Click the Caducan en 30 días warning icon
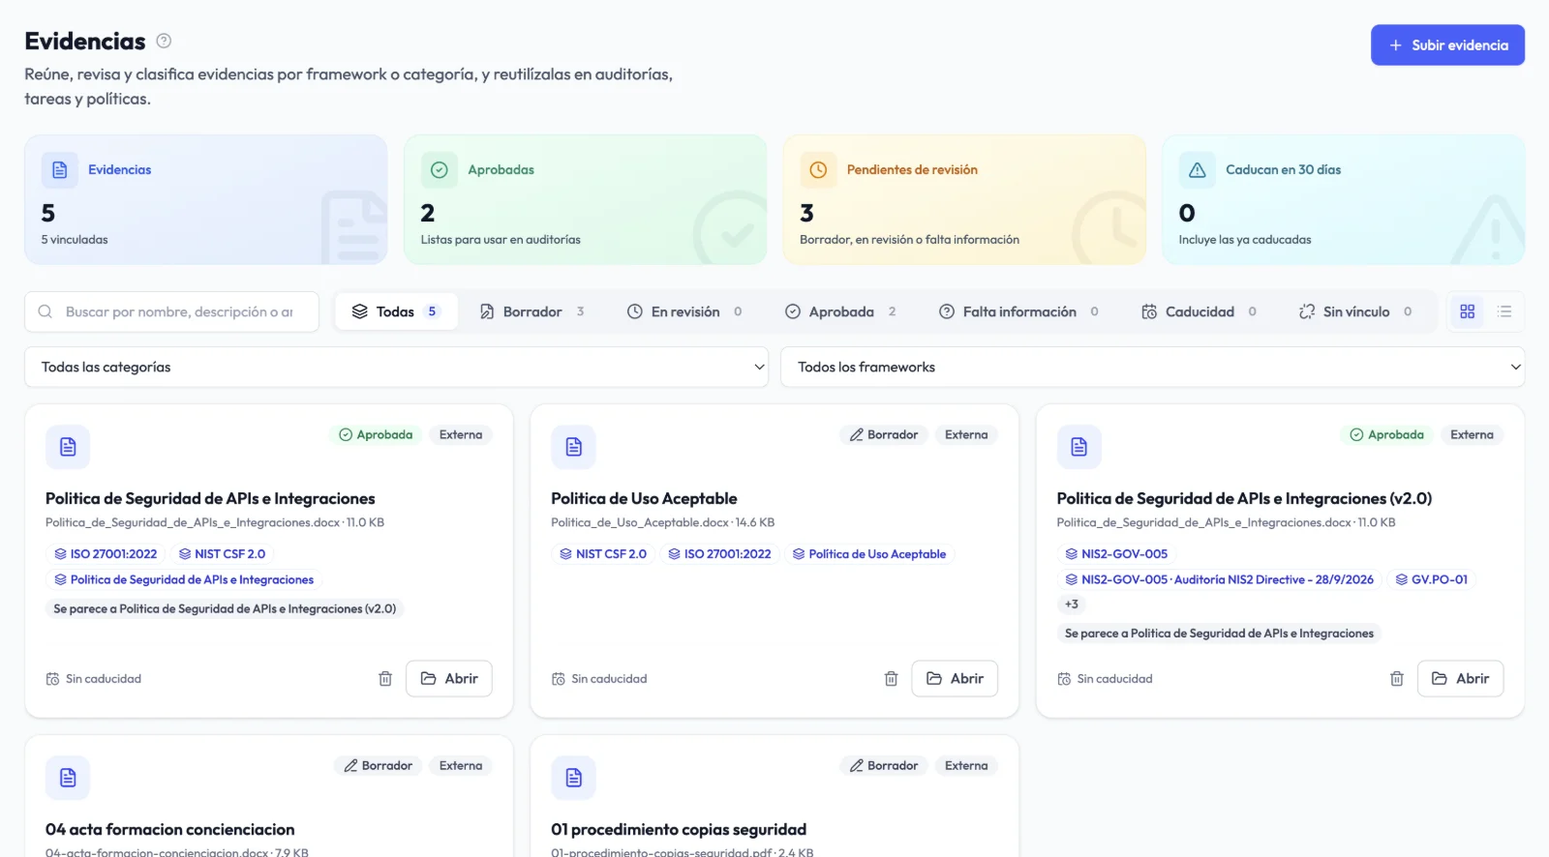Viewport: 1549px width, 857px height. coord(1197,170)
